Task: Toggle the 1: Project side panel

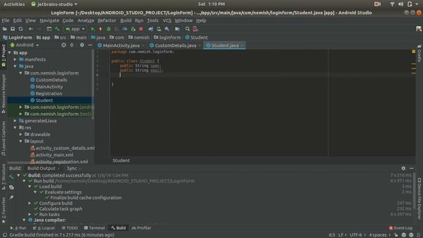Action: coord(3,56)
